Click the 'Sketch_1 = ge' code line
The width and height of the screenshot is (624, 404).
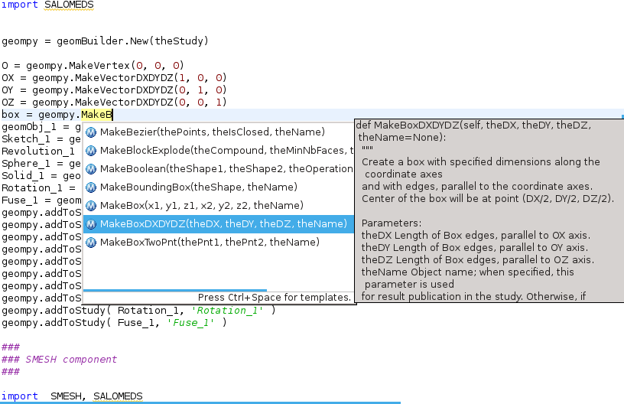[41, 139]
